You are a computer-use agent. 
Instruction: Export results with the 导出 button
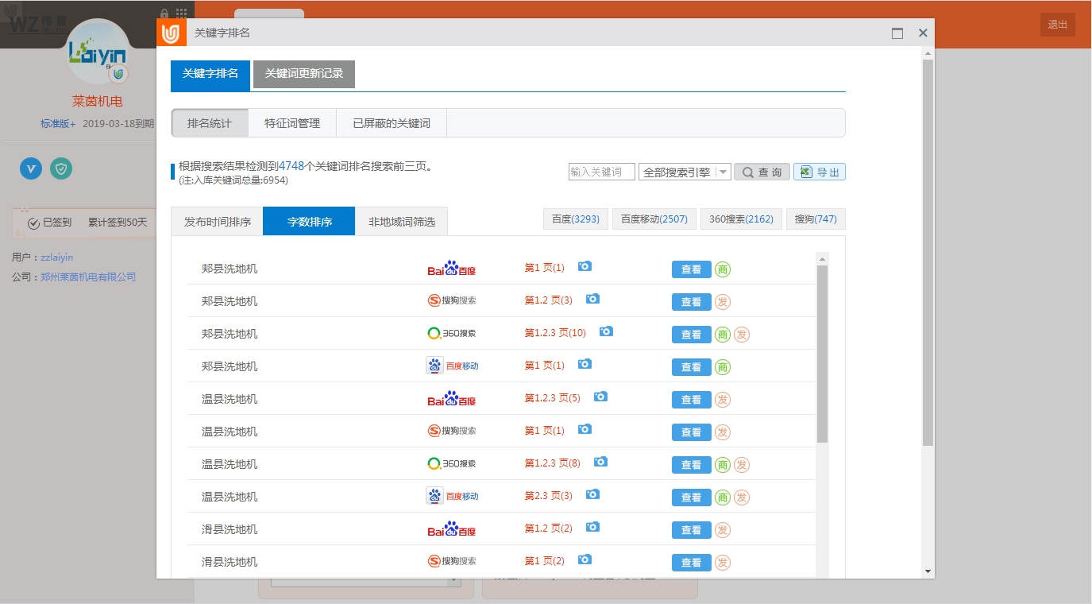tap(820, 172)
